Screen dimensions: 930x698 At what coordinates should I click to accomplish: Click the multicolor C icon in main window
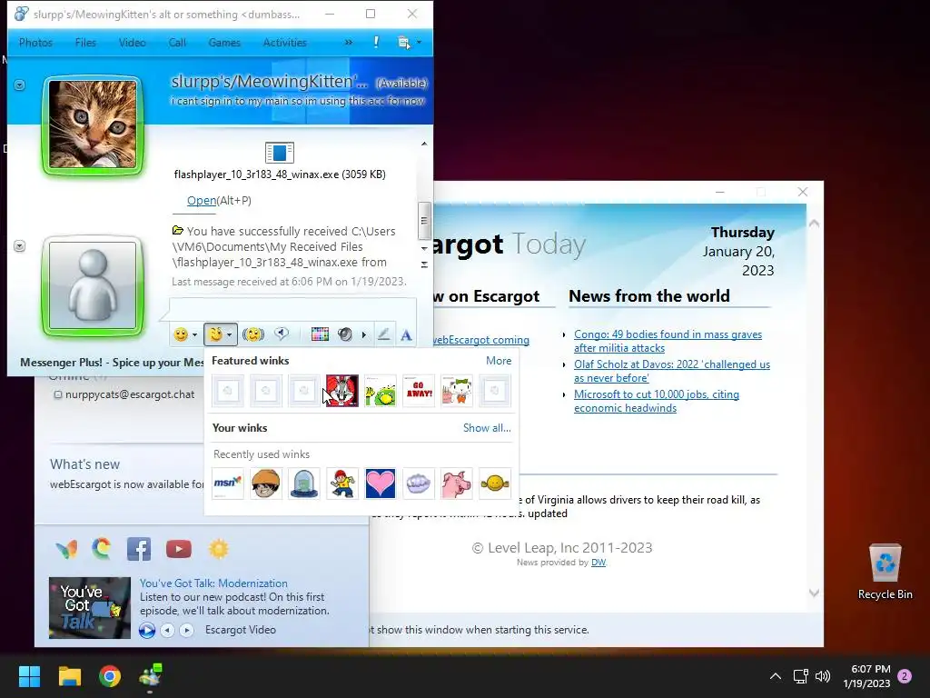(102, 549)
